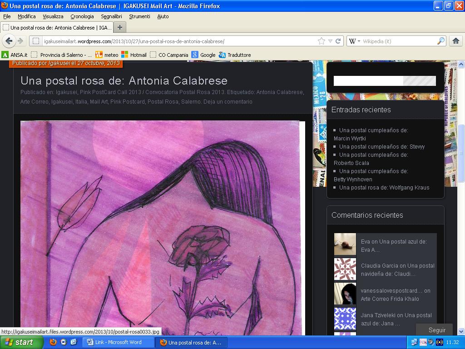Click the Reload page icon
Screen dimensions: 465x349
click(x=338, y=41)
